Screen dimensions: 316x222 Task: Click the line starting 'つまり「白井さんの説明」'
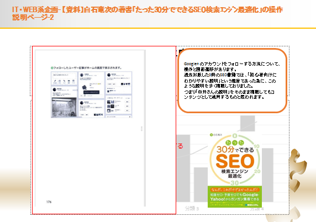[229, 92]
